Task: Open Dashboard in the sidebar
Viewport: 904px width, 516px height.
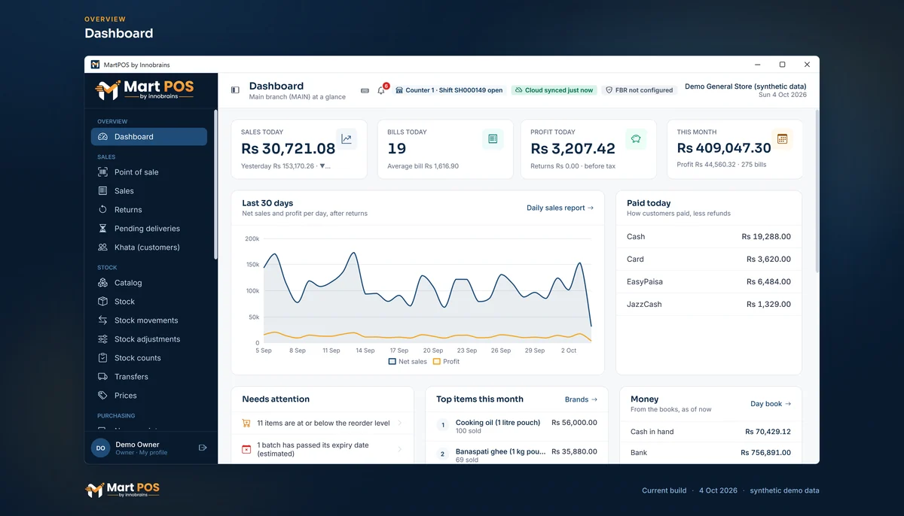Action: (149, 137)
